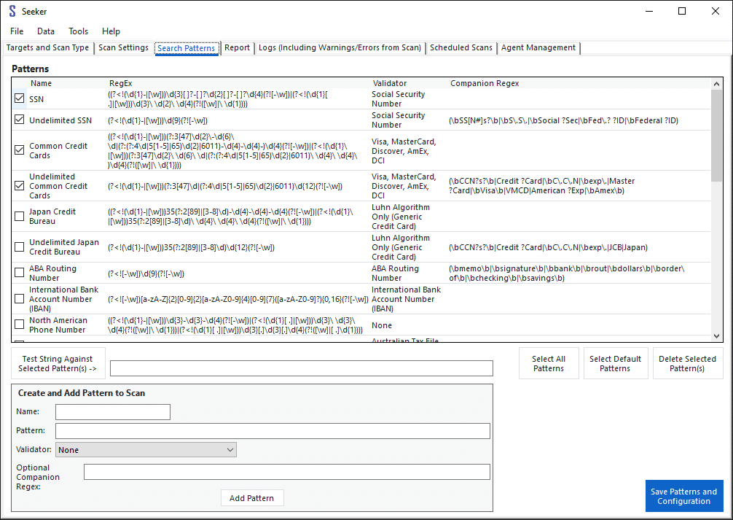The image size is (733, 520).
Task: Select the ABA Routing Number name cell
Action: point(52,273)
